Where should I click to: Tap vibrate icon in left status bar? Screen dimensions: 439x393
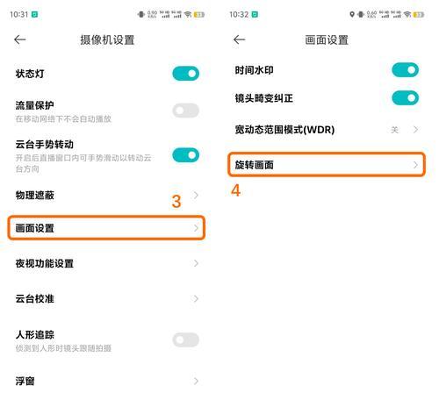tap(141, 14)
